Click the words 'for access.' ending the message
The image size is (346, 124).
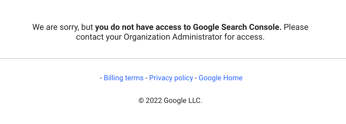point(244,37)
